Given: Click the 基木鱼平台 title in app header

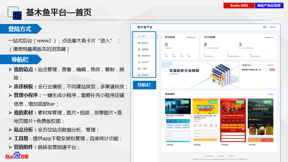Looking at the screenshot, I should click(x=145, y=27).
